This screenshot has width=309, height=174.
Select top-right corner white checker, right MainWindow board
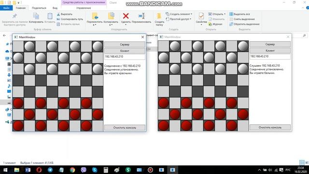click(243, 46)
